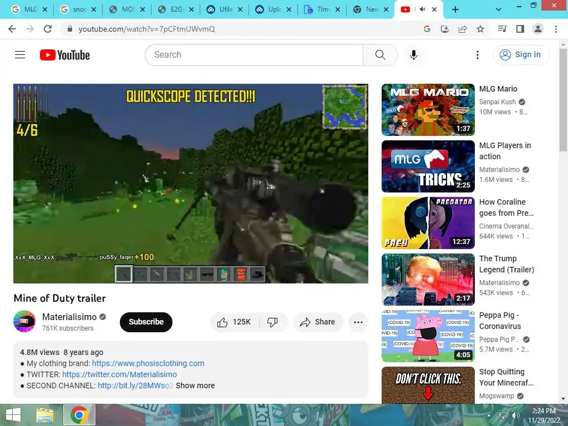Screen dimensions: 568x426
Task: Open MLG Players in action thumbnail
Action: point(428,166)
